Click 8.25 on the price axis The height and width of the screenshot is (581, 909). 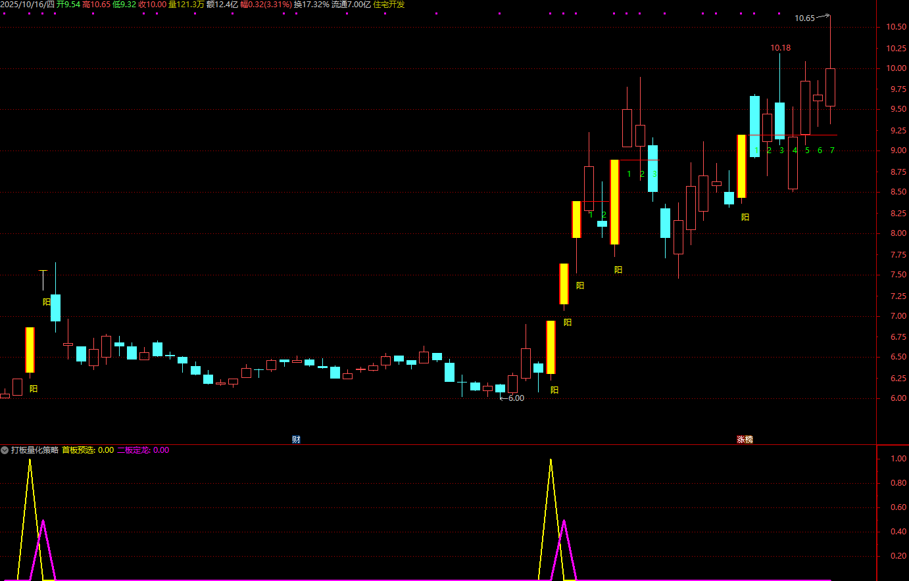tap(898, 214)
